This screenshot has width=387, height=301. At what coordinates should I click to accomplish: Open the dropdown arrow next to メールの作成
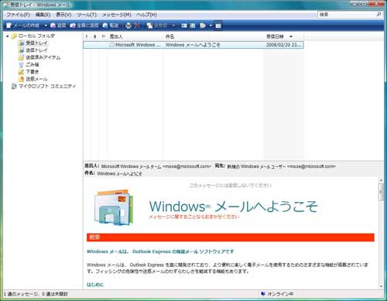(x=46, y=26)
